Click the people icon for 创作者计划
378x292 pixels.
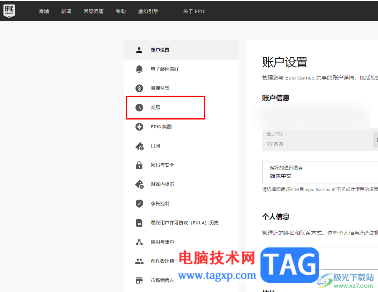coord(139,261)
